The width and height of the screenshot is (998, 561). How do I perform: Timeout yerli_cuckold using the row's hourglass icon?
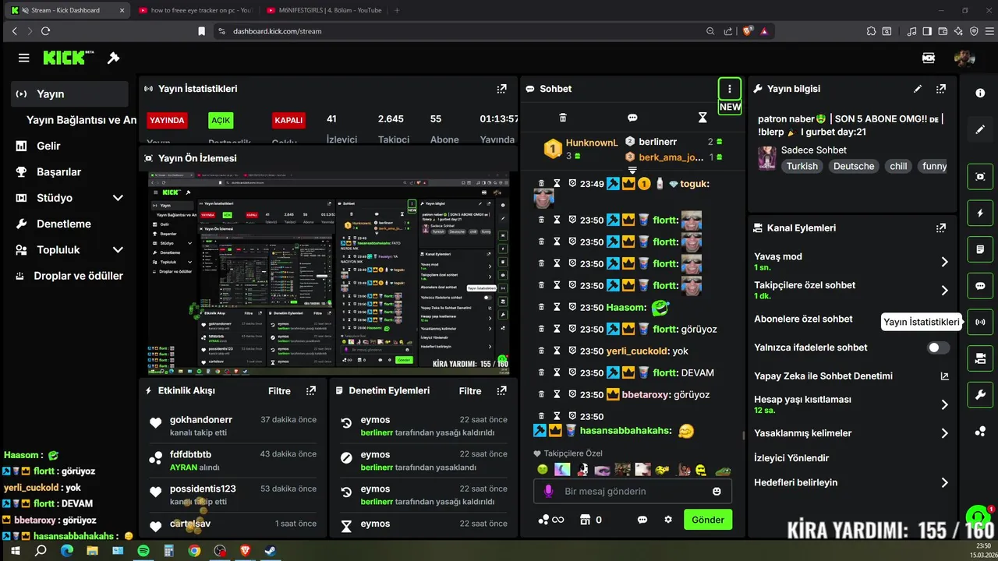click(557, 351)
